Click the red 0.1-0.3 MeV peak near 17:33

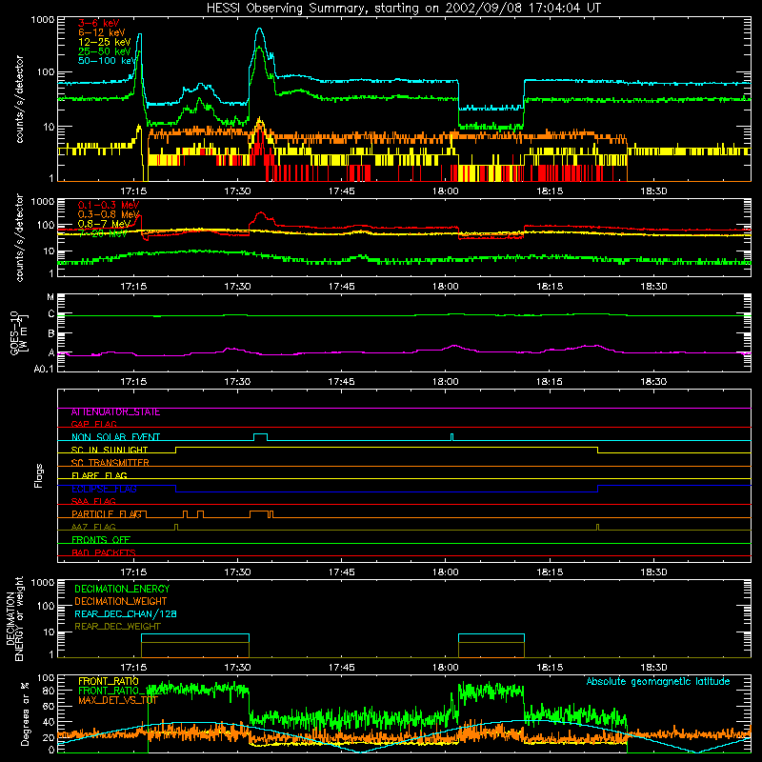261,212
